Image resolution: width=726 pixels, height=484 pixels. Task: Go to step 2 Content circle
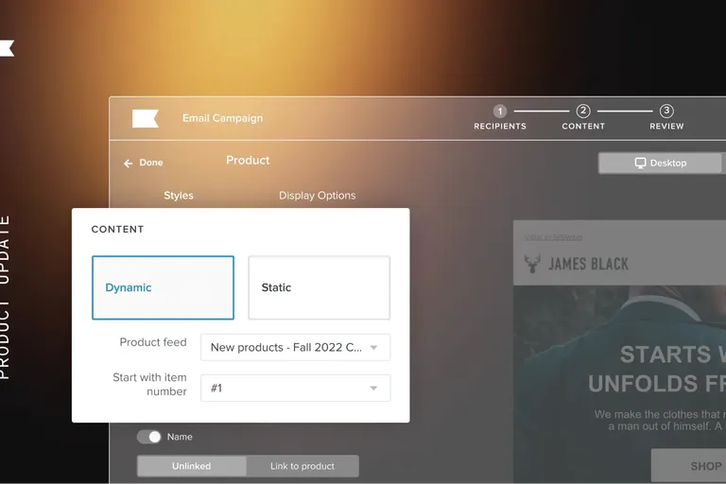[x=583, y=112]
